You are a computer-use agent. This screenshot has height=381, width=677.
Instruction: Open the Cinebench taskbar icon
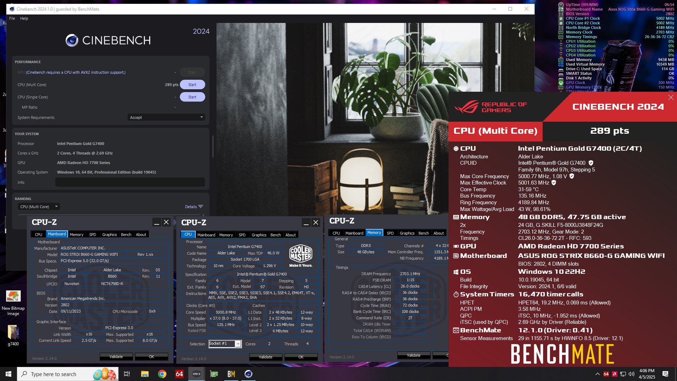[x=248, y=374]
